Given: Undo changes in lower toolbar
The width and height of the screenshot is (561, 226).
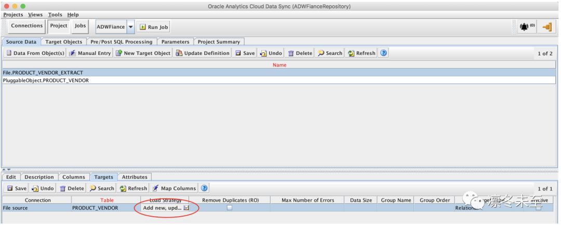Looking at the screenshot, I should (43, 189).
